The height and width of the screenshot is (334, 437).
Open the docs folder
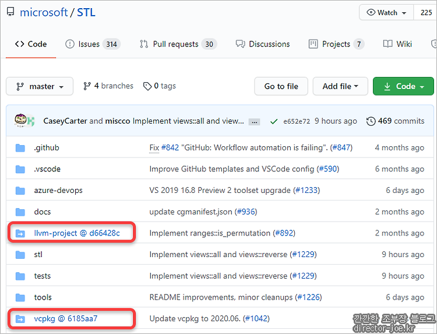click(x=43, y=212)
